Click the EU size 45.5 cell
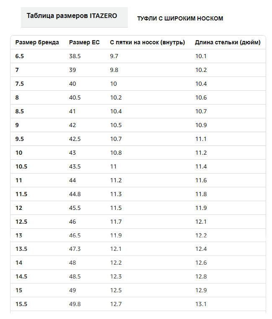 (75, 208)
